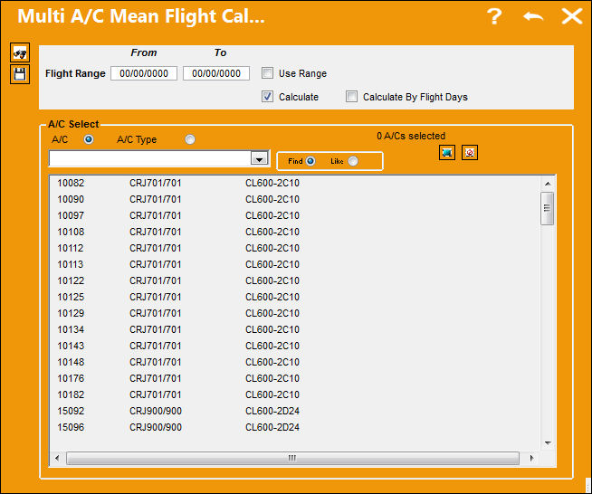The width and height of the screenshot is (592, 494).
Task: Select aircraft row 10143
Action: pyautogui.click(x=294, y=346)
